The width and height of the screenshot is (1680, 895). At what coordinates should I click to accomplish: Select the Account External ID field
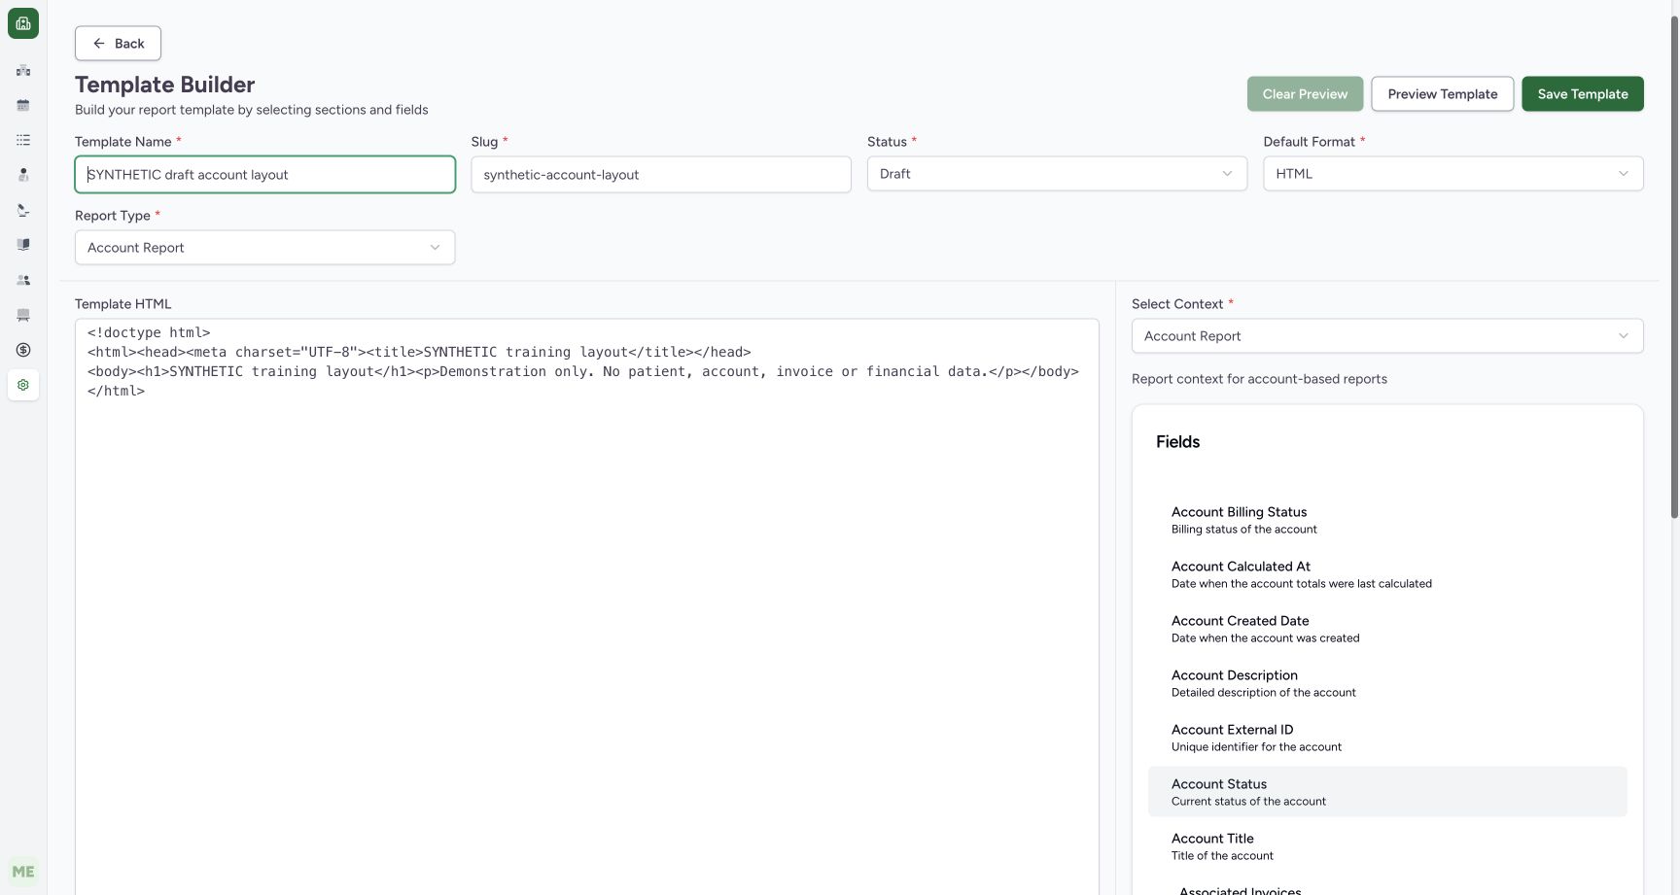1387,738
